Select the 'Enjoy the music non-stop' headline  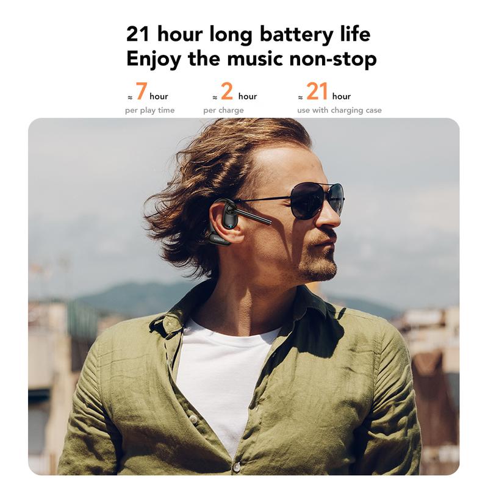tap(251, 59)
